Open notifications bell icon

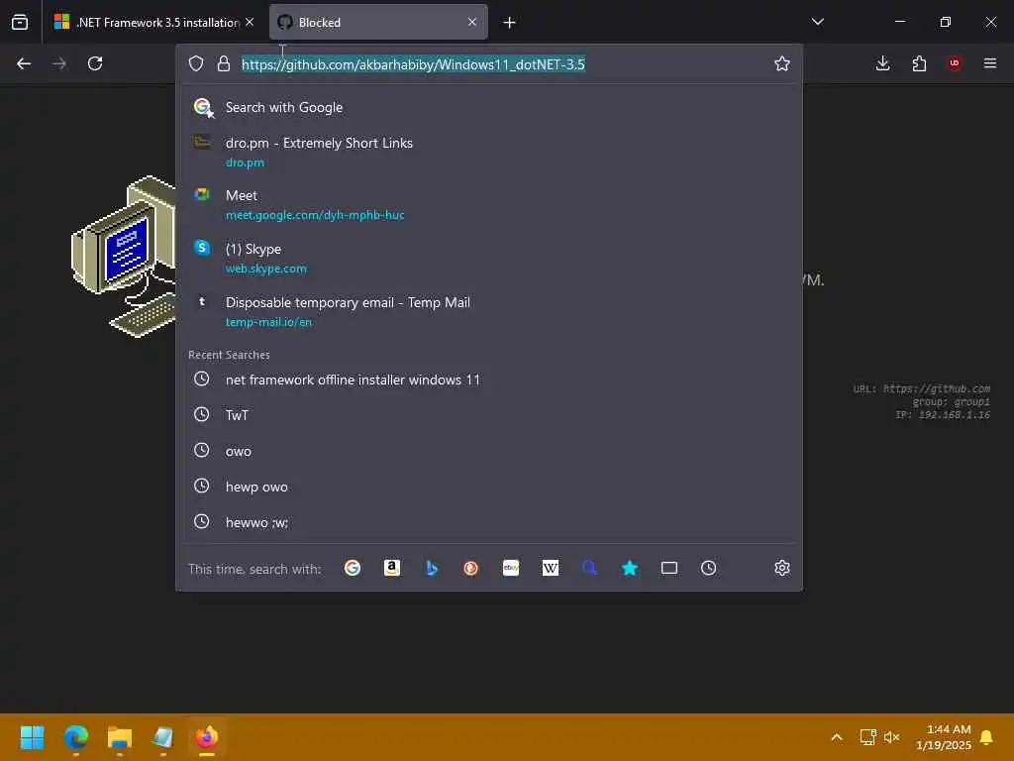pyautogui.click(x=987, y=737)
